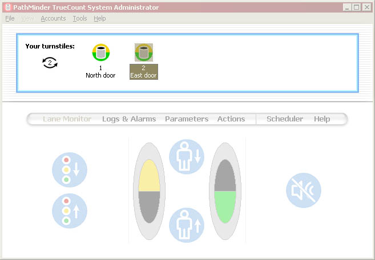Click the refresh turnstiles count icon
The height and width of the screenshot is (260, 375).
[50, 63]
